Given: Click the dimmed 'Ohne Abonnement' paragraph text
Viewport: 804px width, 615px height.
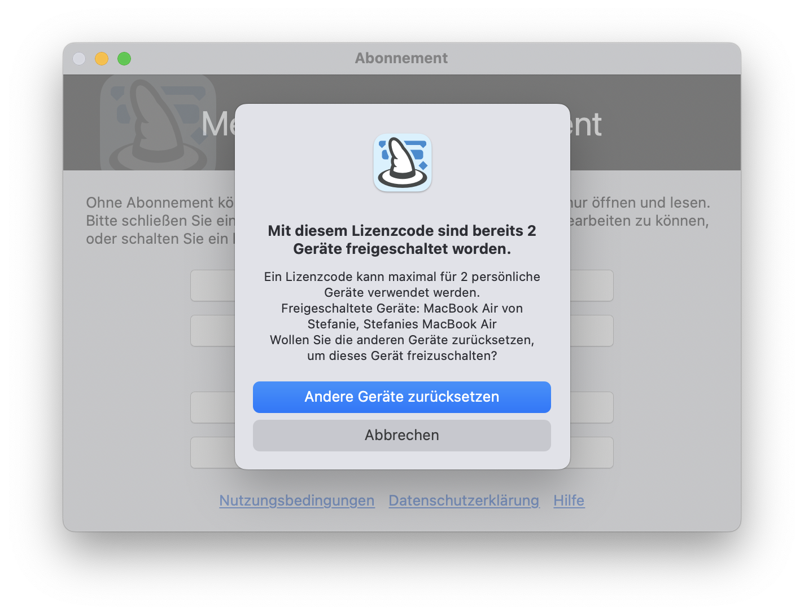Looking at the screenshot, I should (160, 221).
